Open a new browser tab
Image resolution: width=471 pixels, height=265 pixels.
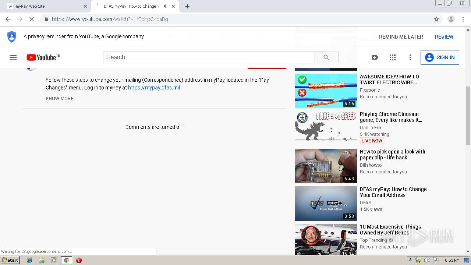pyautogui.click(x=187, y=6)
